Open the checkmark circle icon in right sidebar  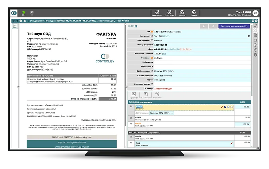[255, 45]
